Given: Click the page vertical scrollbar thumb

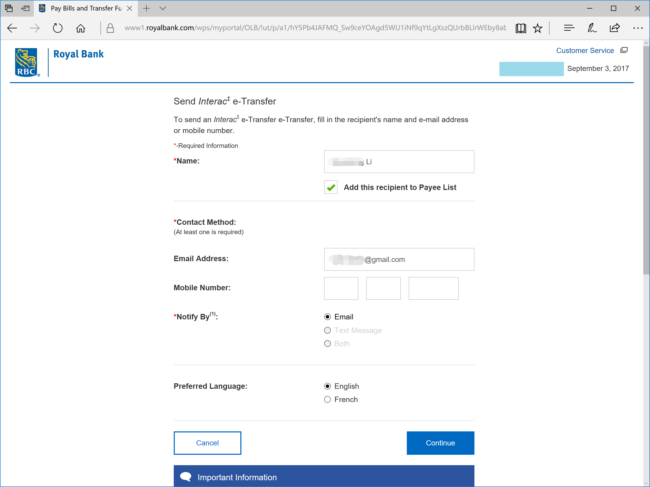Looking at the screenshot, I should point(646,160).
